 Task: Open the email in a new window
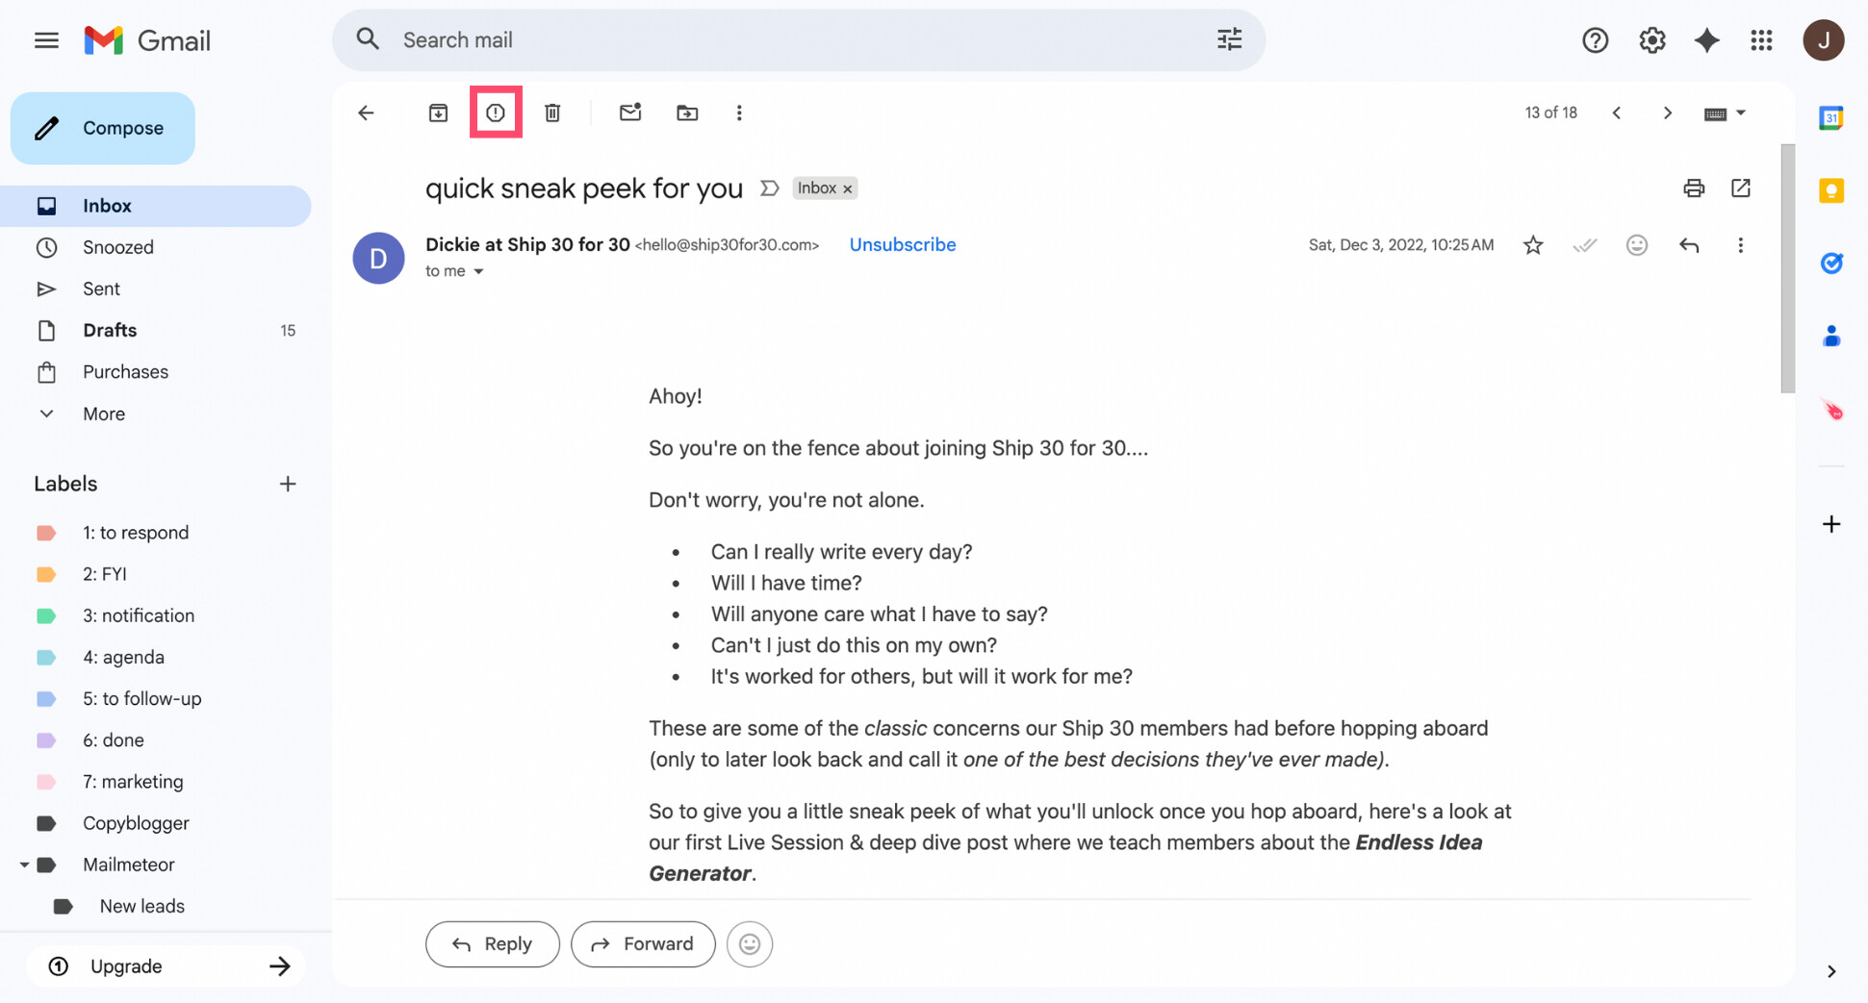(1741, 188)
